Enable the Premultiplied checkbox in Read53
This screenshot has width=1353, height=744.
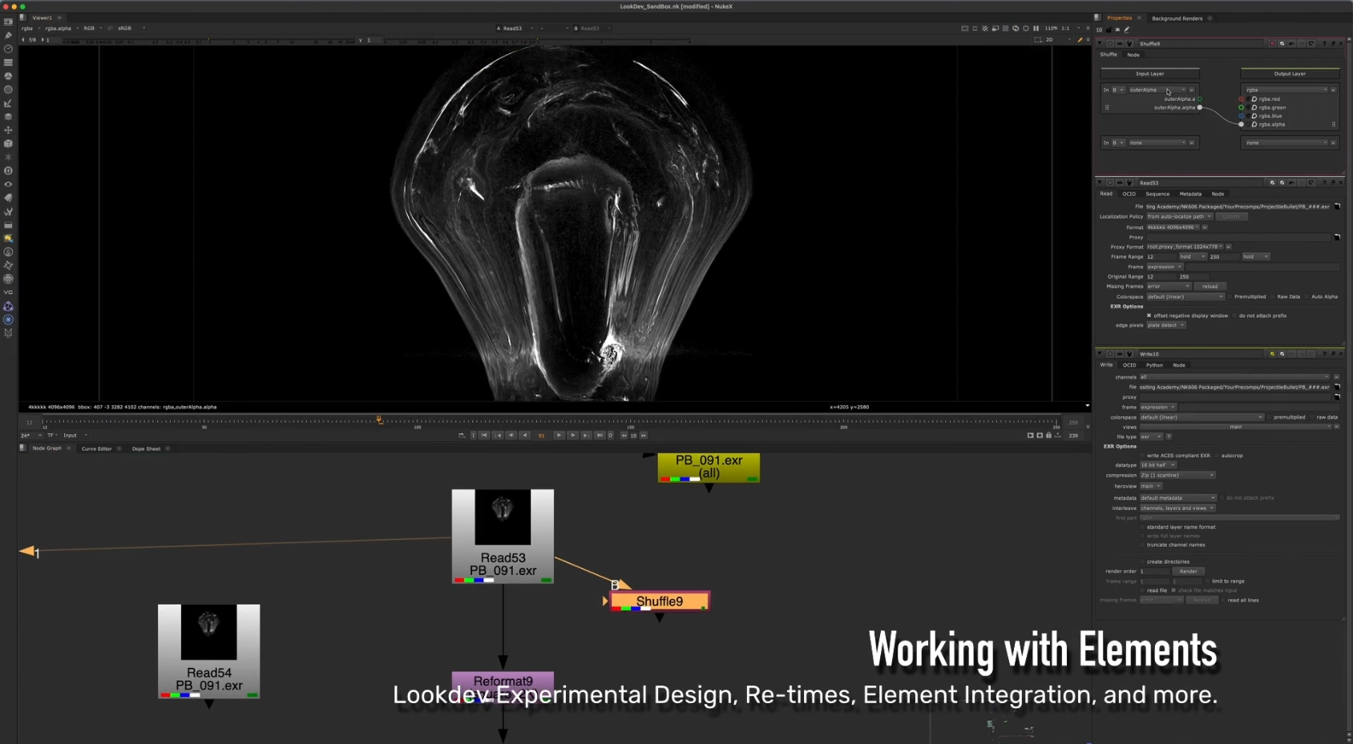tap(1230, 296)
